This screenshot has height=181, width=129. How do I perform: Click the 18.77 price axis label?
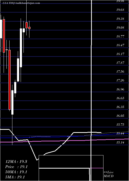[120, 36]
